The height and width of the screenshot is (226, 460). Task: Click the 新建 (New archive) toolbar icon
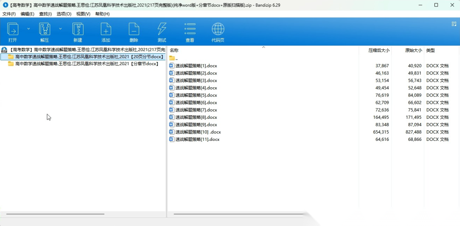pyautogui.click(x=78, y=29)
